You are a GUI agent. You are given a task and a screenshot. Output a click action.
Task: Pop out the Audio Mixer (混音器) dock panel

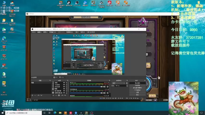109,80
